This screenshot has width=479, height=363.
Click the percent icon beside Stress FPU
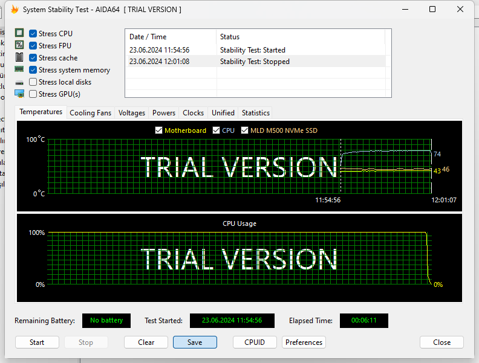tap(19, 45)
